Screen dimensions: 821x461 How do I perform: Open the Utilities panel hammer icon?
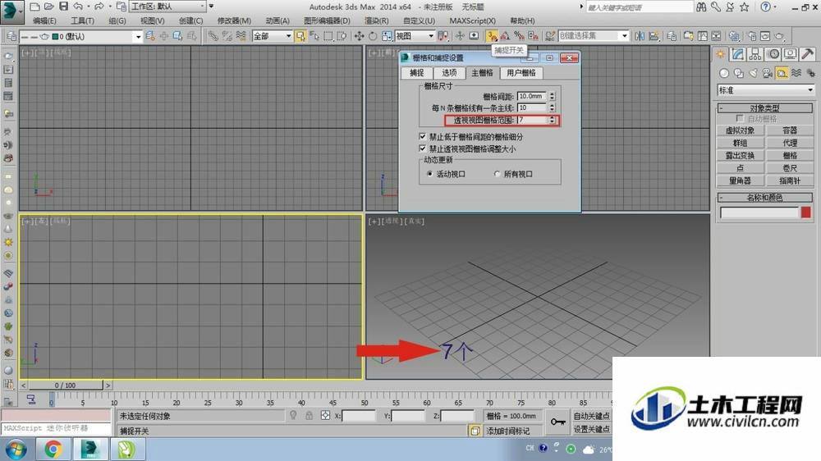[x=807, y=54]
